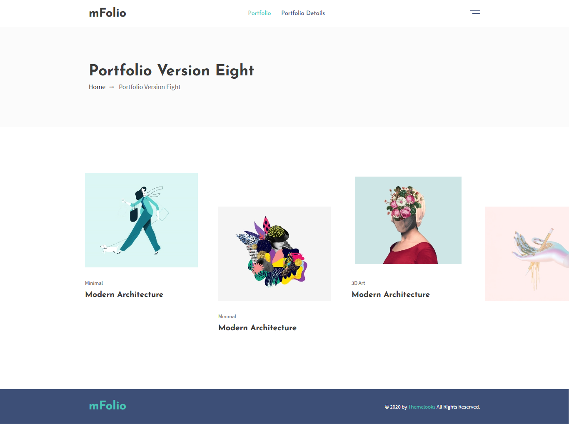Click the Portfolio Version Eight page heading
This screenshot has width=569, height=424.
pyautogui.click(x=172, y=70)
